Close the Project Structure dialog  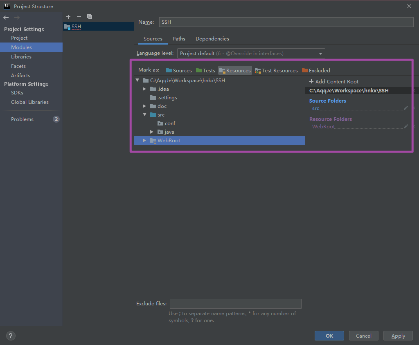[409, 6]
